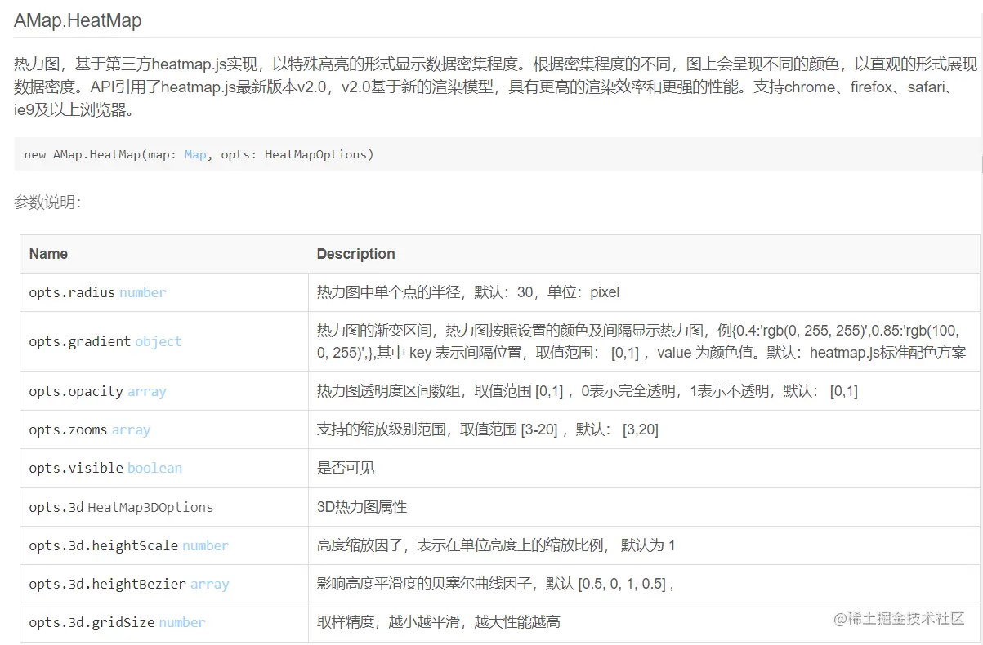The height and width of the screenshot is (645, 983).
Task: Click the Name column header
Action: click(x=48, y=254)
